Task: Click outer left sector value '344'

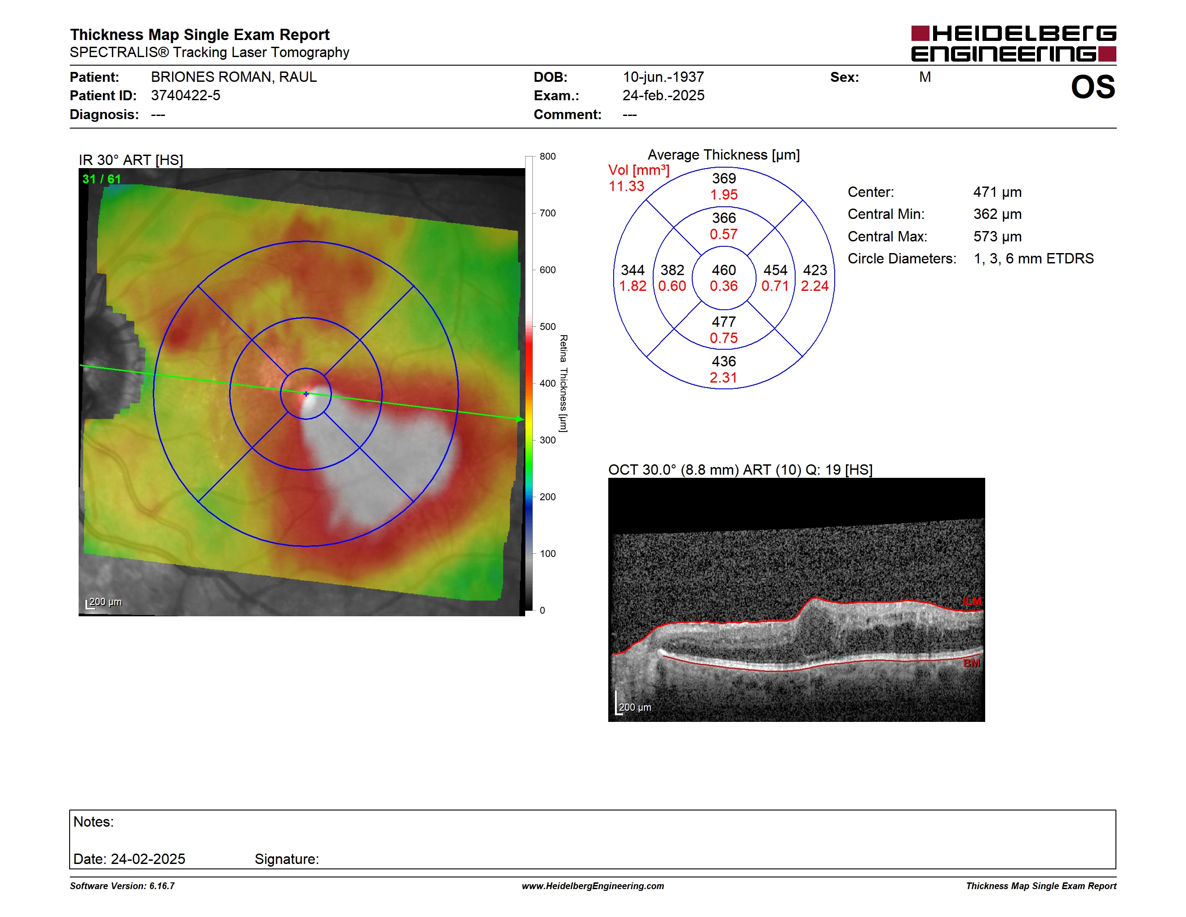Action: (x=633, y=270)
